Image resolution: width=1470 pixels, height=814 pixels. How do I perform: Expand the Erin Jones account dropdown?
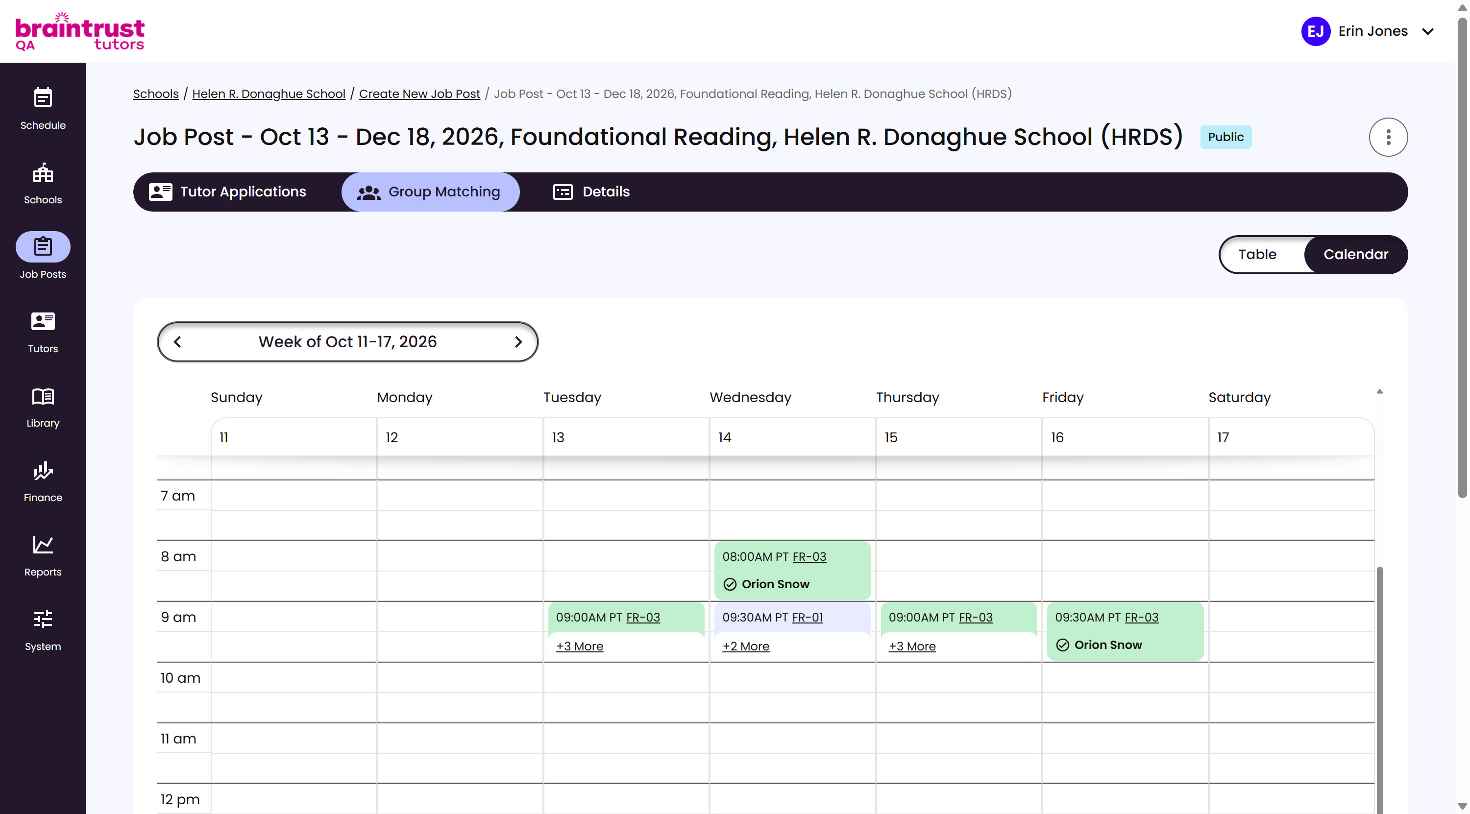coord(1428,31)
